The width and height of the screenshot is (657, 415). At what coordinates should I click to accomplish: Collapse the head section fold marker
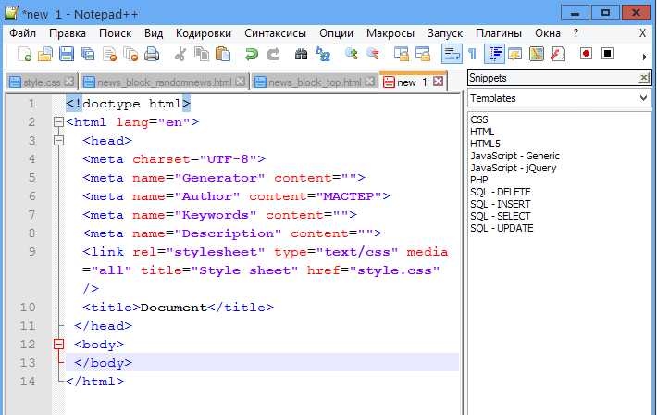(58, 141)
